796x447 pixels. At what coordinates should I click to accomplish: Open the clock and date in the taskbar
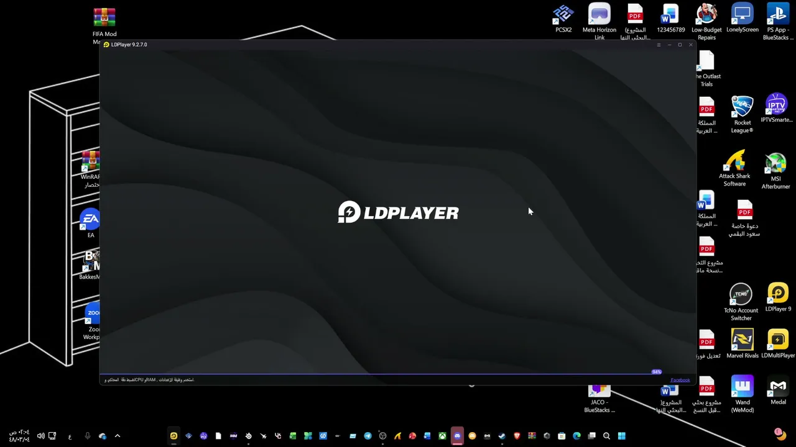point(19,436)
